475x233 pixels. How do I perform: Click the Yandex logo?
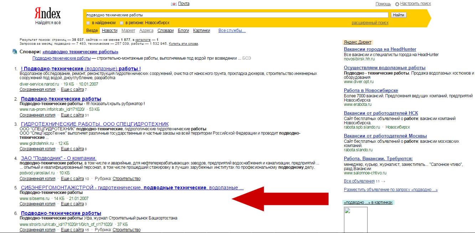(x=48, y=14)
